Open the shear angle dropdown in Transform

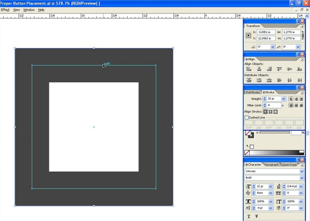tap(298, 47)
